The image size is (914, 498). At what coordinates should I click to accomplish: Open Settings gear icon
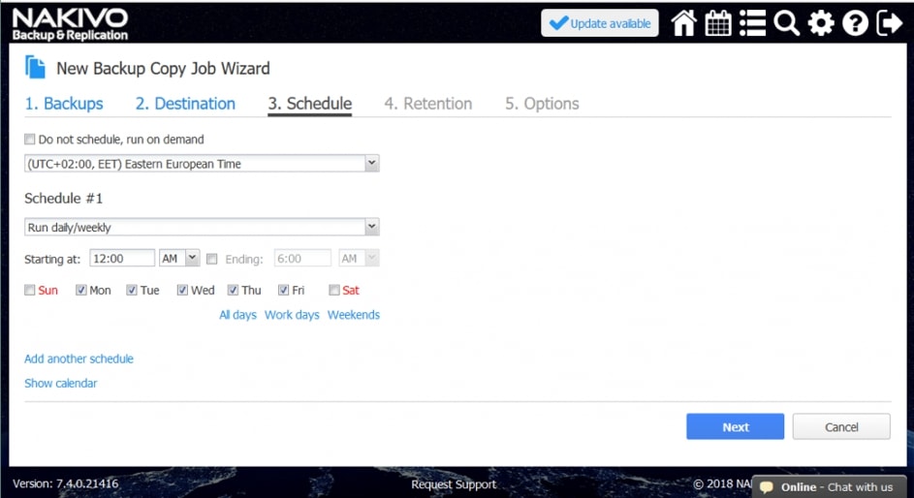[x=821, y=23]
